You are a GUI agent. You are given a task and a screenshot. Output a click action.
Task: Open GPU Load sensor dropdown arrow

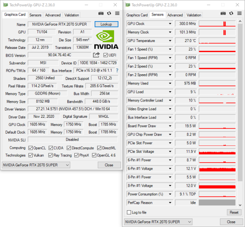(170, 92)
